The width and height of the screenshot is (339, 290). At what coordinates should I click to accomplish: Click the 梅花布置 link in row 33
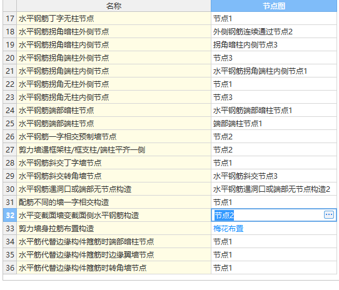[228, 228]
